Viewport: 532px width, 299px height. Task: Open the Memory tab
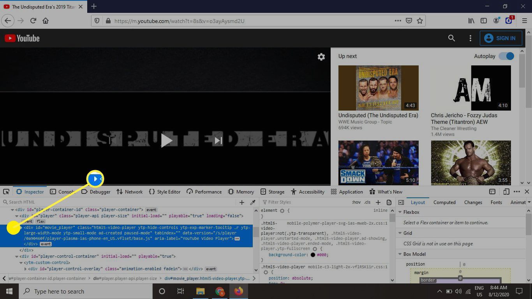click(241, 192)
